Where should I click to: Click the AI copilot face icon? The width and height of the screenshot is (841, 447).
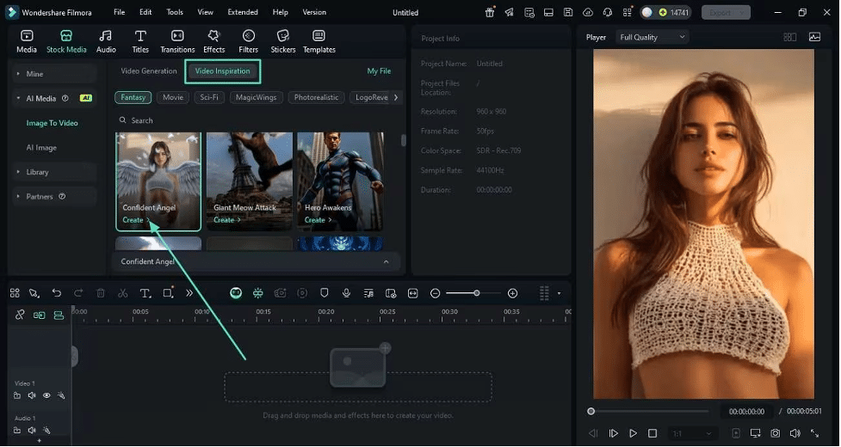pyautogui.click(x=236, y=293)
